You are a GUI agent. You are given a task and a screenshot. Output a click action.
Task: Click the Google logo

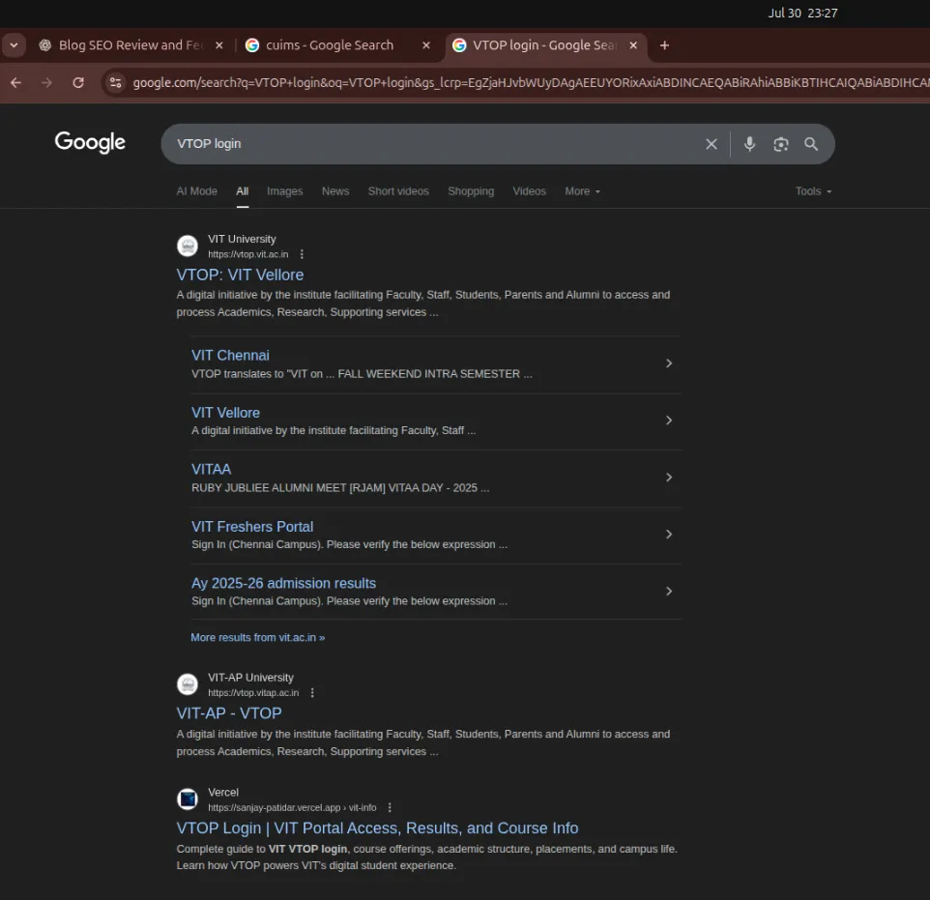90,142
